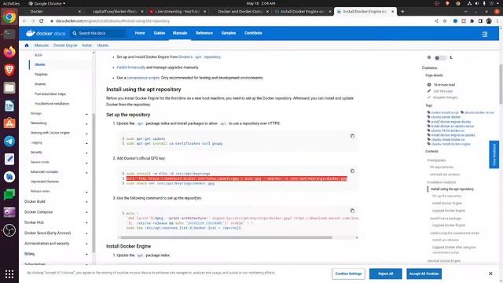Open the Home nav item
The height and width of the screenshot is (283, 503).
pyautogui.click(x=140, y=33)
